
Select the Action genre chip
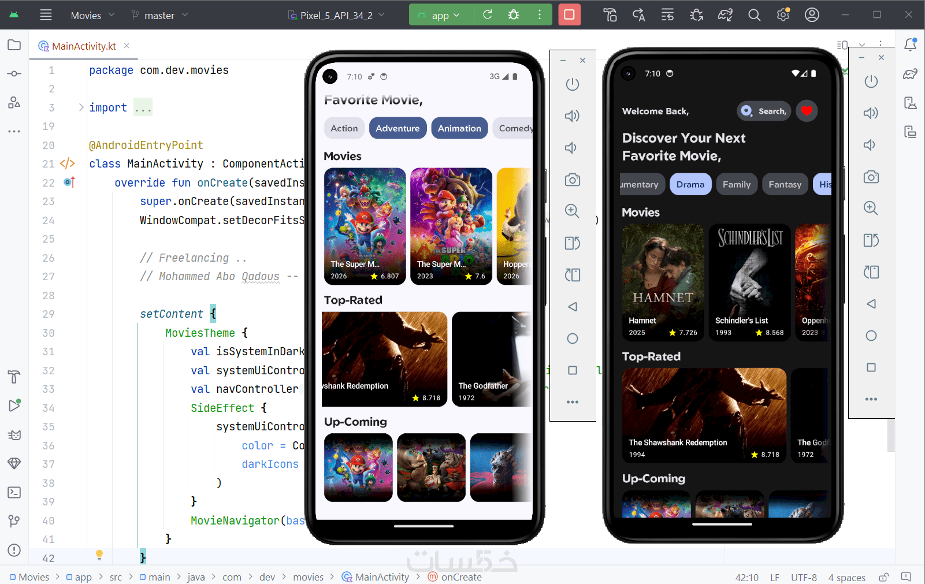click(x=344, y=128)
